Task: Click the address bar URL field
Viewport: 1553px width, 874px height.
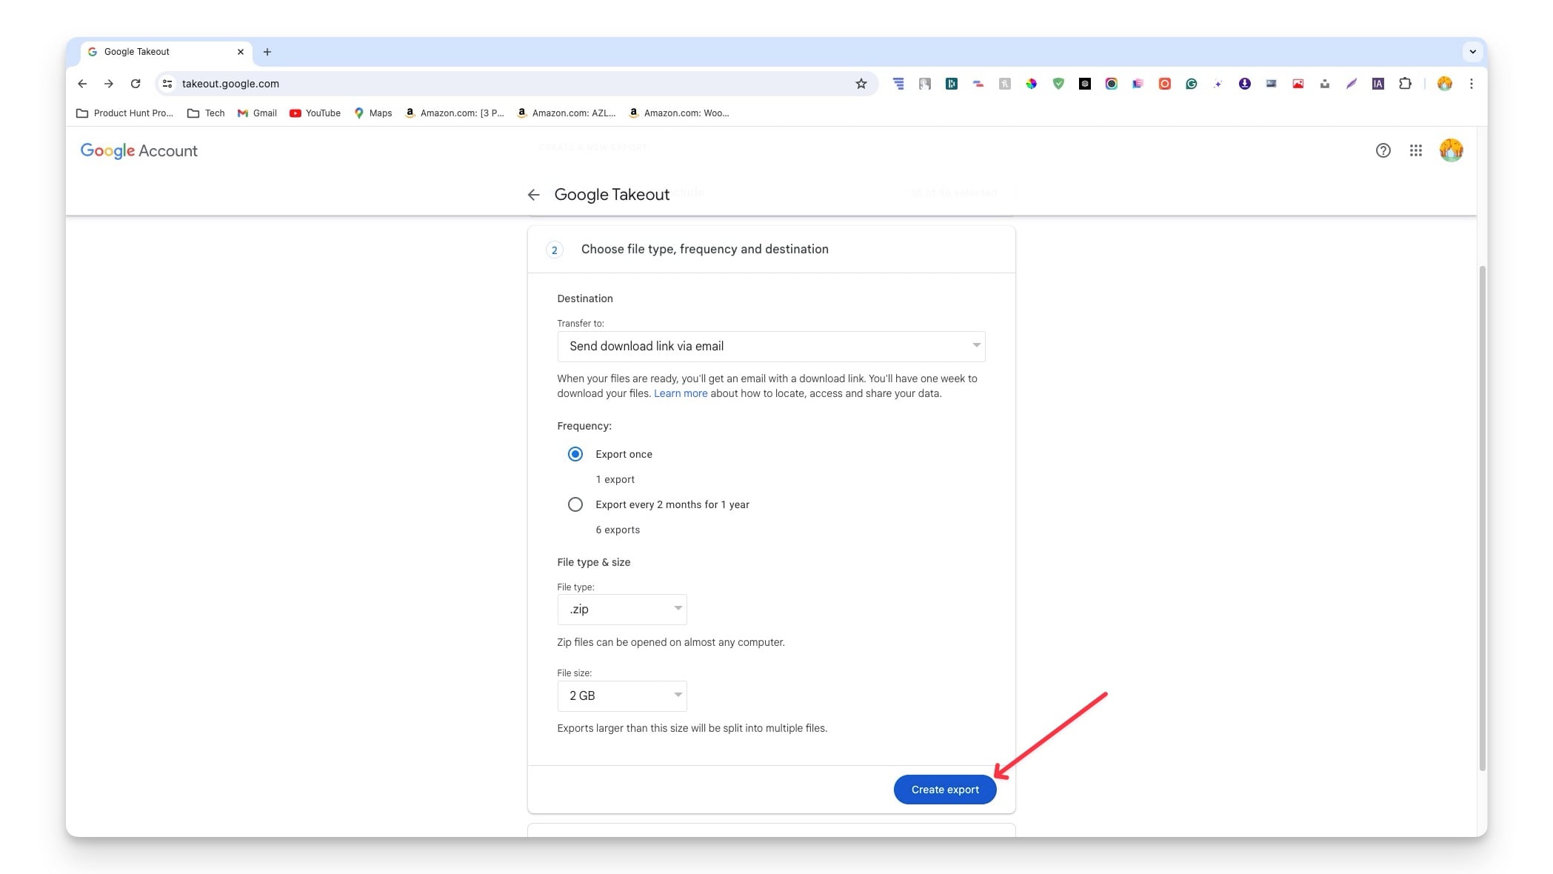Action: tap(517, 84)
